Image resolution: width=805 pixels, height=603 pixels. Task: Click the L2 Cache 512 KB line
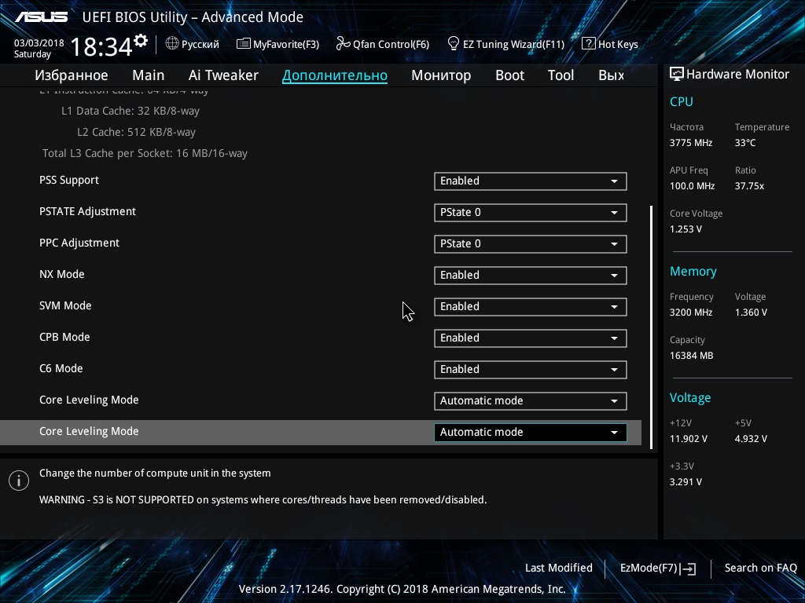click(x=136, y=132)
